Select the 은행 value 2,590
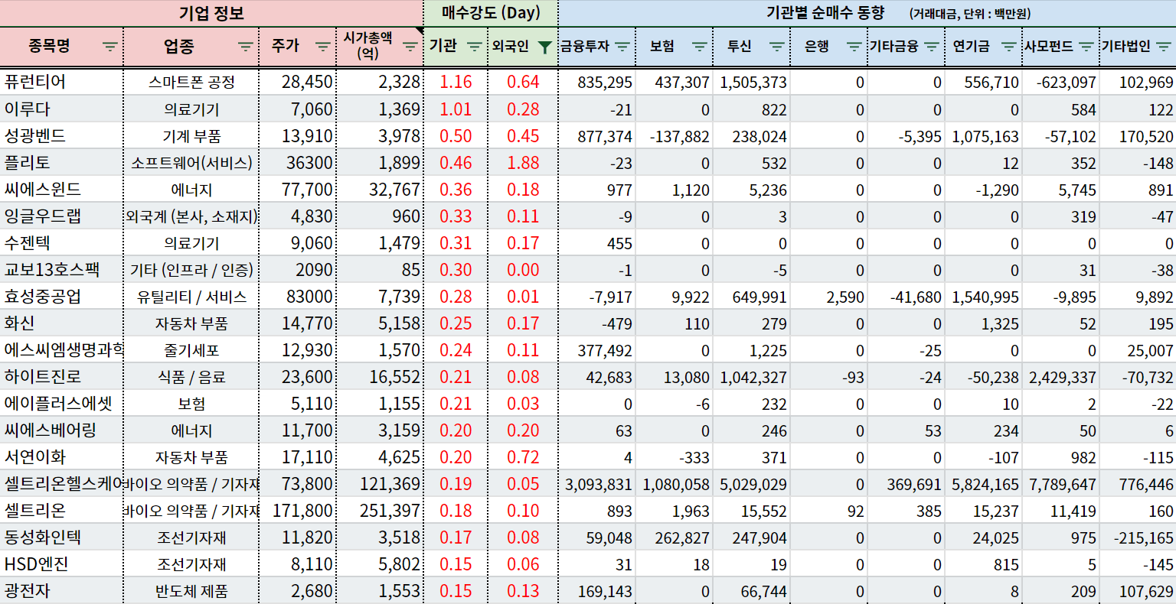The image size is (1176, 604). 829,296
